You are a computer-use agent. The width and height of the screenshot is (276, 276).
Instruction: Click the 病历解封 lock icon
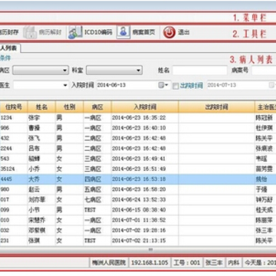(x=30, y=33)
